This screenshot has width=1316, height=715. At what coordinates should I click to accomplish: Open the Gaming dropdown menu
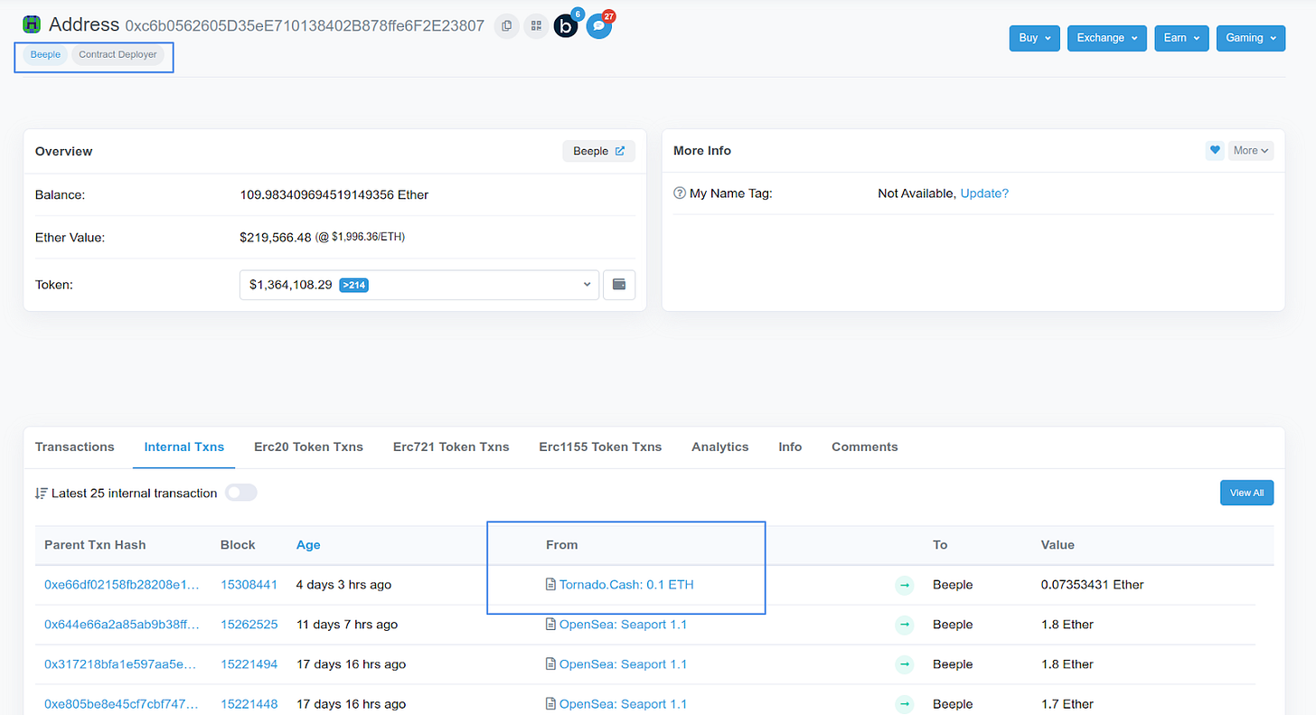click(x=1251, y=38)
